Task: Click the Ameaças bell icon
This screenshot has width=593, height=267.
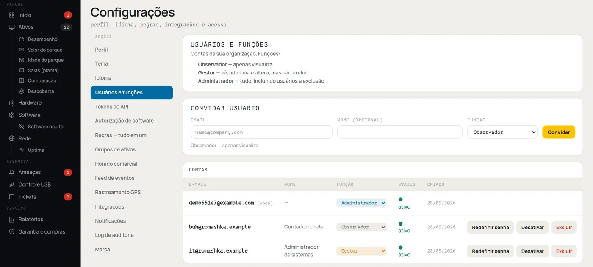Action: 11,173
